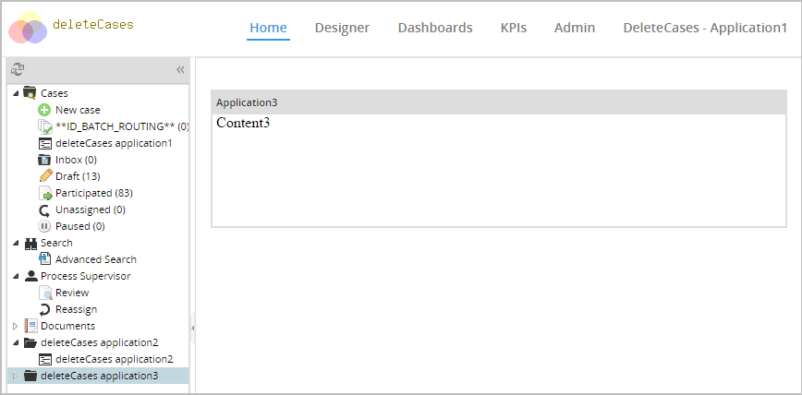802x395 pixels.
Task: Click the deleteCases logo
Action: click(x=28, y=29)
